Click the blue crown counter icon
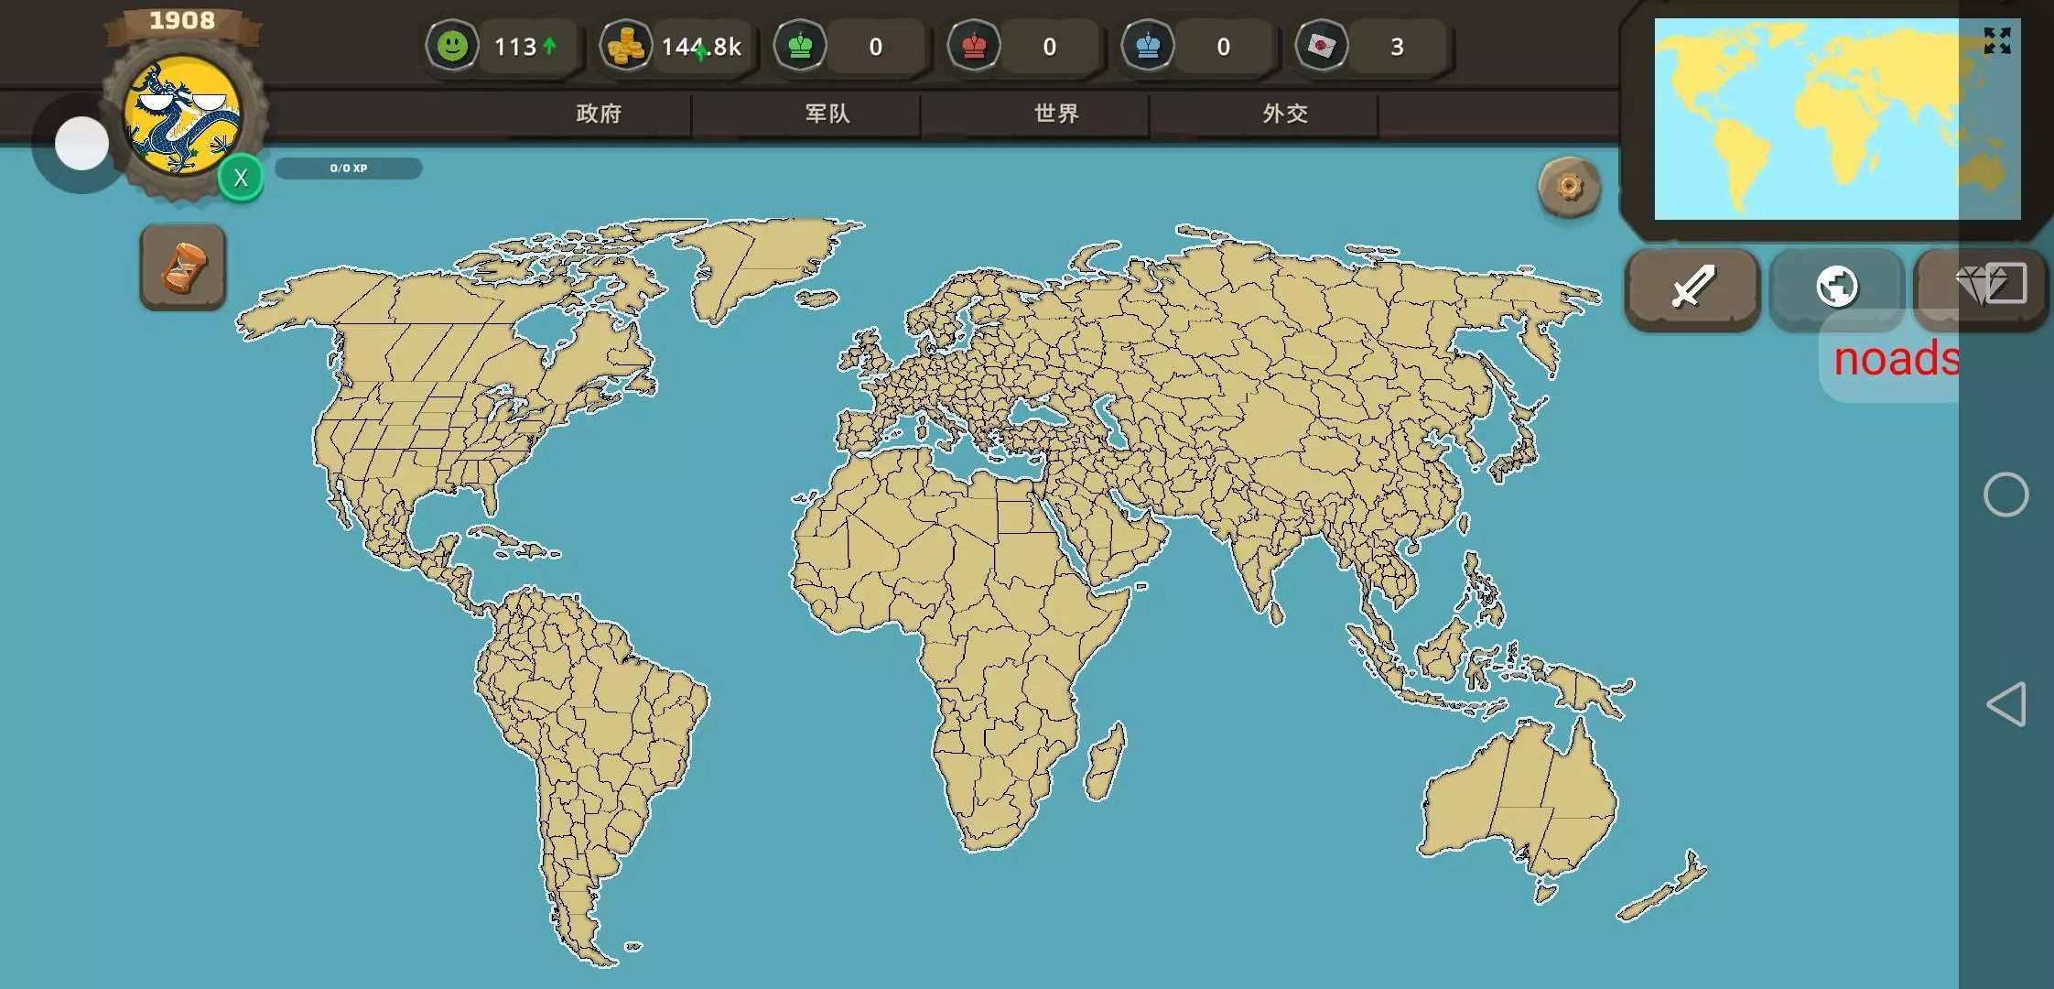The width and height of the screenshot is (2054, 989). click(x=1148, y=46)
